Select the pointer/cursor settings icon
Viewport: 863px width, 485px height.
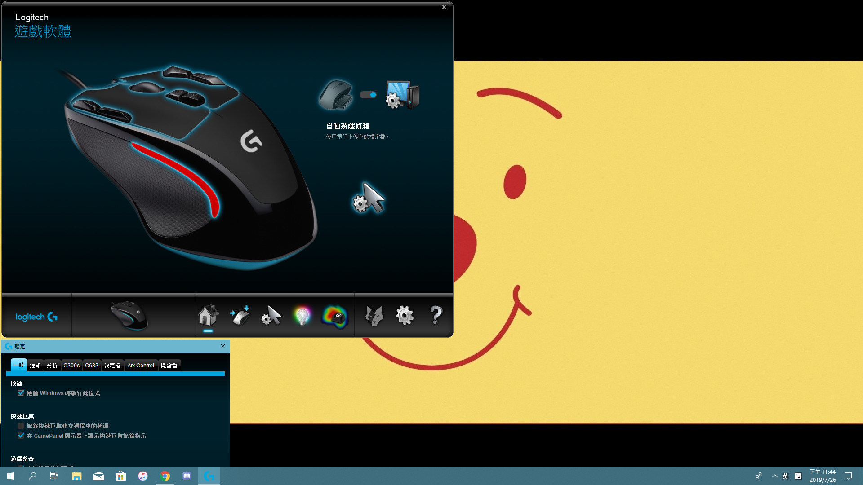click(x=271, y=316)
